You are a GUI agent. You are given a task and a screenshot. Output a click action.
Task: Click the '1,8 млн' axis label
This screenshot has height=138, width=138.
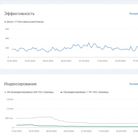pos(10,100)
